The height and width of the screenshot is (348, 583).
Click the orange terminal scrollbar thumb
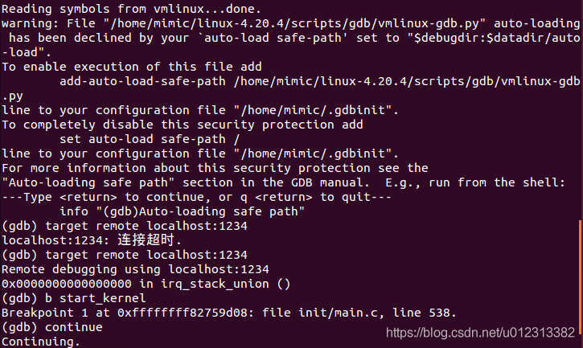[581, 276]
